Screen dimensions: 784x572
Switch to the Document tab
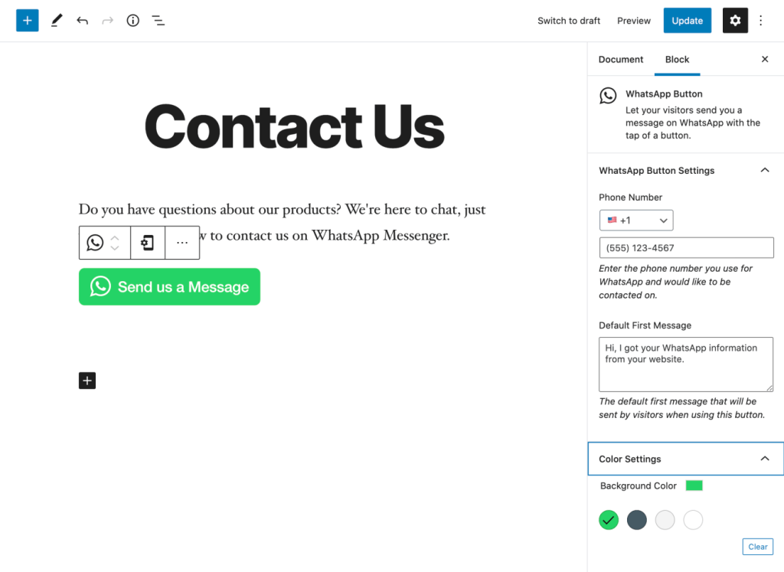[620, 59]
